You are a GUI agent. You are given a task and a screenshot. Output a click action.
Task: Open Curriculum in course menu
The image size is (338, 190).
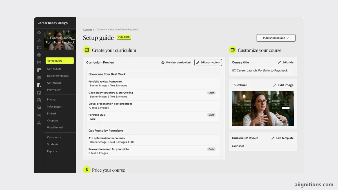click(x=54, y=69)
